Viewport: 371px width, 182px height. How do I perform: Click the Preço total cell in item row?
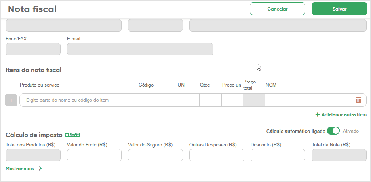[254, 100]
